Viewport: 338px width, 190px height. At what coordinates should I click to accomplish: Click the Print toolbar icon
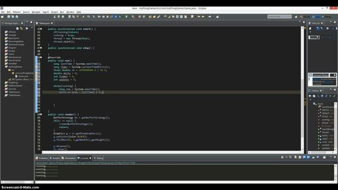coord(17,16)
